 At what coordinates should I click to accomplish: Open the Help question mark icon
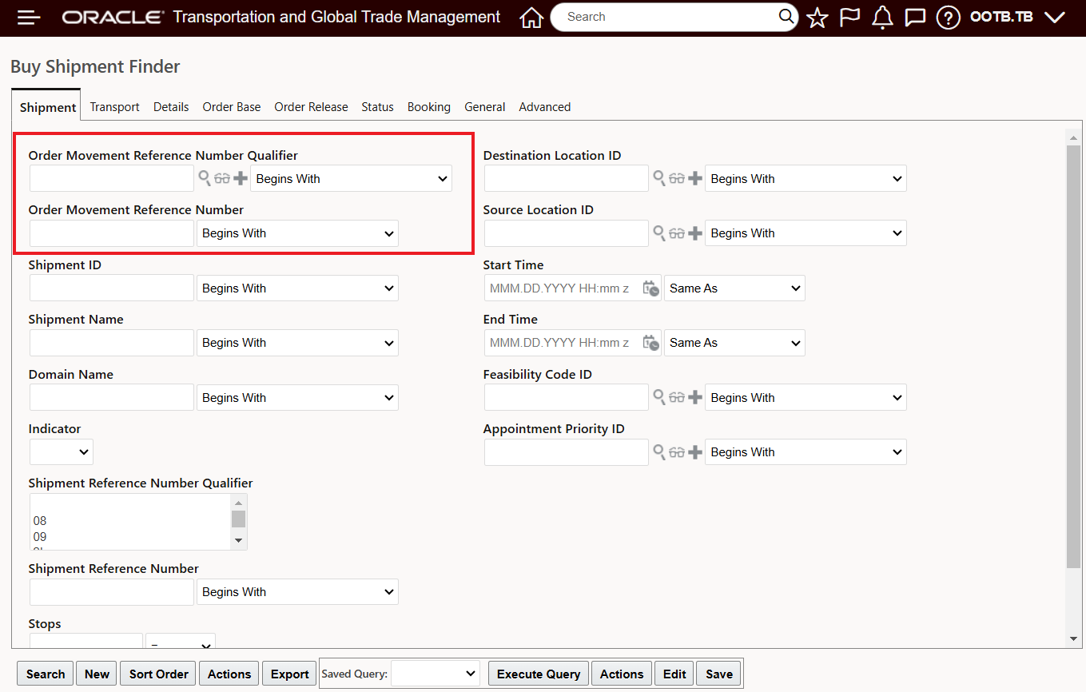pos(948,17)
